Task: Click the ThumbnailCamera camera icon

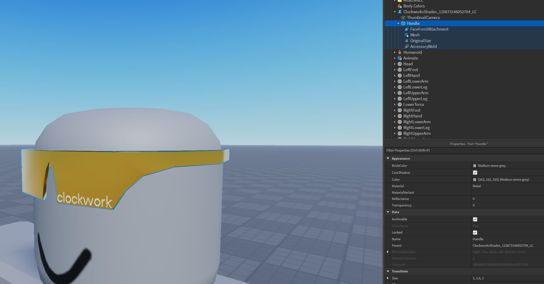Action: coord(403,18)
